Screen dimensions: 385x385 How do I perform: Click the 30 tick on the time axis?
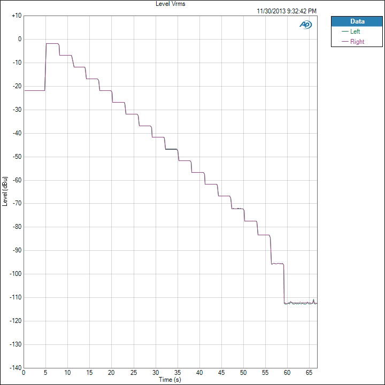[156, 373]
